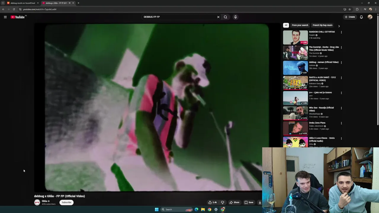
Task: Open options for debbug - neman video
Action: point(341,62)
